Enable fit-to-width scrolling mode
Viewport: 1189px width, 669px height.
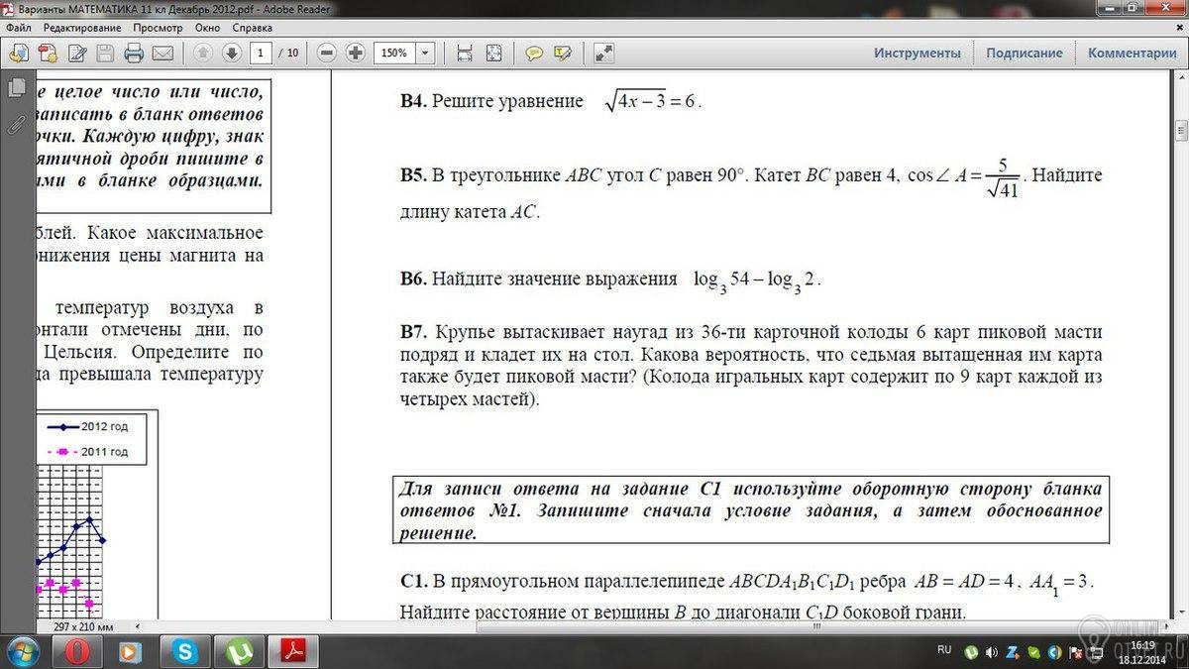point(465,53)
